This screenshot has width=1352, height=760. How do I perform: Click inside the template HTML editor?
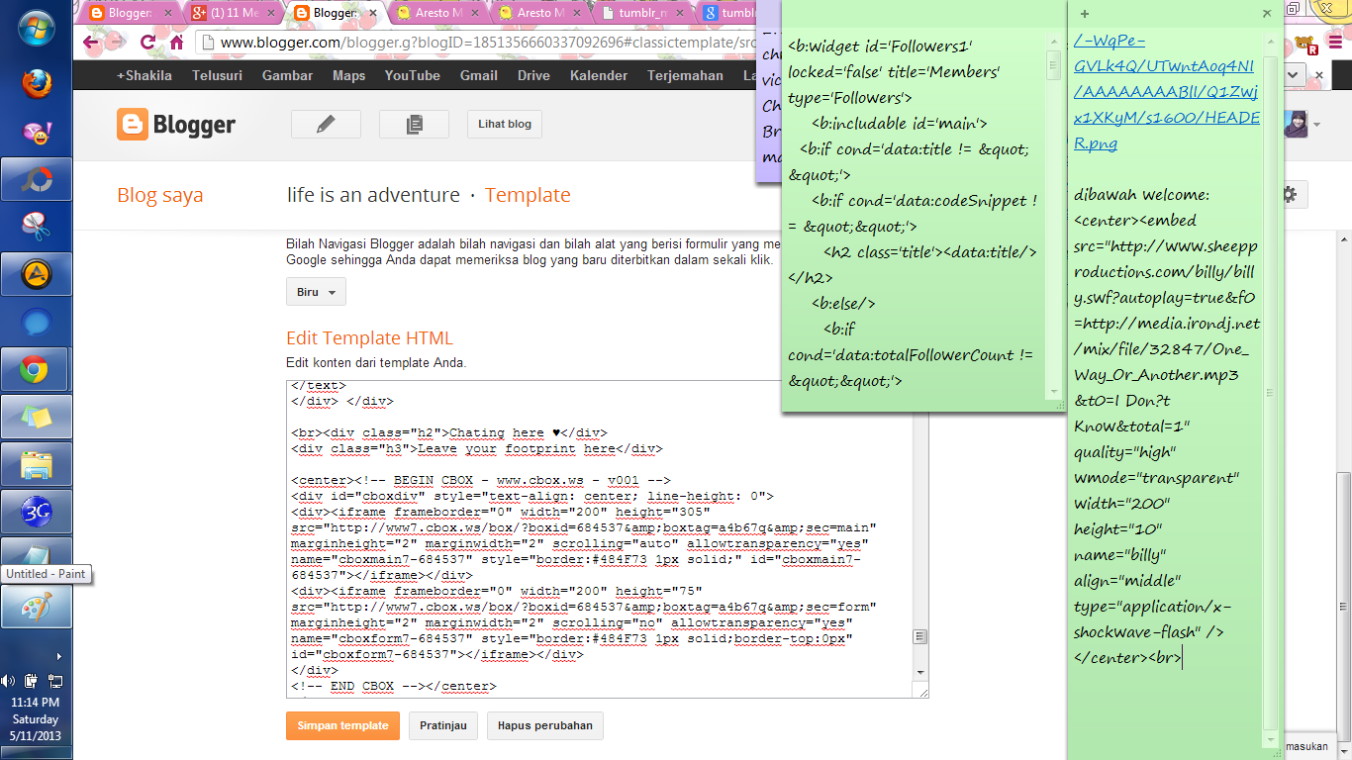coord(599,538)
